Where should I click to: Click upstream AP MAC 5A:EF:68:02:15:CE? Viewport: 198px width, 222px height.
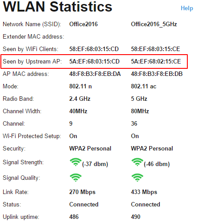click(x=156, y=61)
